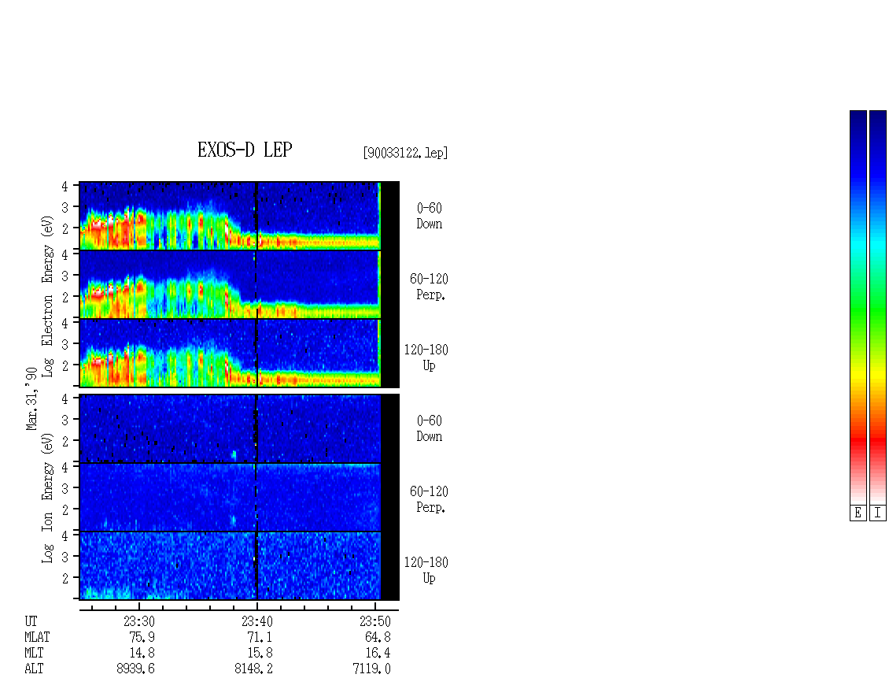Click the MLT value 16.4
This screenshot has height=689, width=889.
(378, 654)
